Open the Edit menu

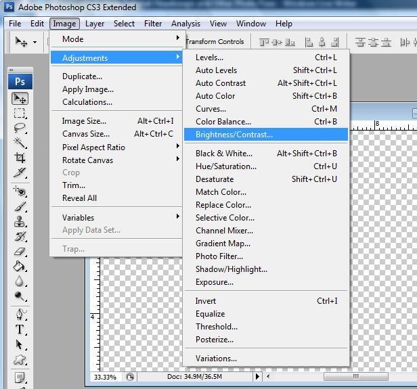[x=37, y=24]
